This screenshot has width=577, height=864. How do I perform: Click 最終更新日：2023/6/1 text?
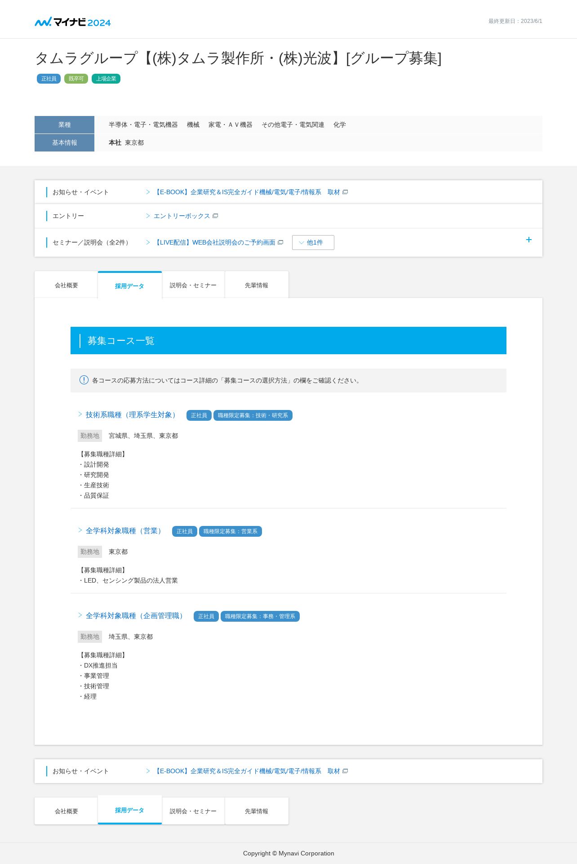(515, 21)
